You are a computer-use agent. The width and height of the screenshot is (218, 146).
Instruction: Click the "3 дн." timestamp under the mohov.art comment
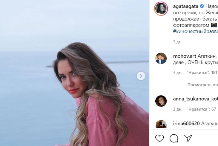(178, 72)
